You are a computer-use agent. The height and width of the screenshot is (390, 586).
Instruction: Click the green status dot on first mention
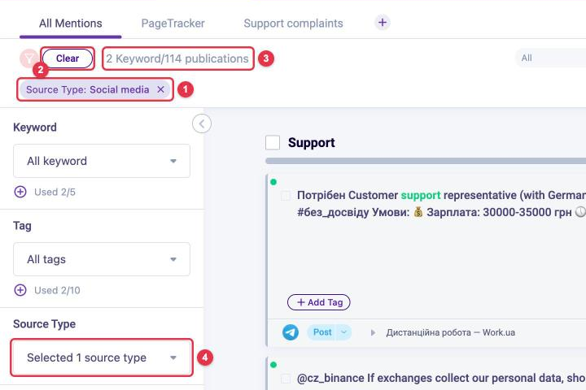tap(273, 182)
